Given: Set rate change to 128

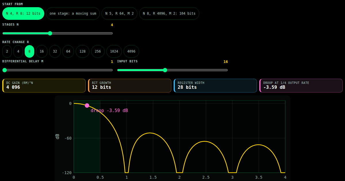Looking at the screenshot, I should coord(83,51).
